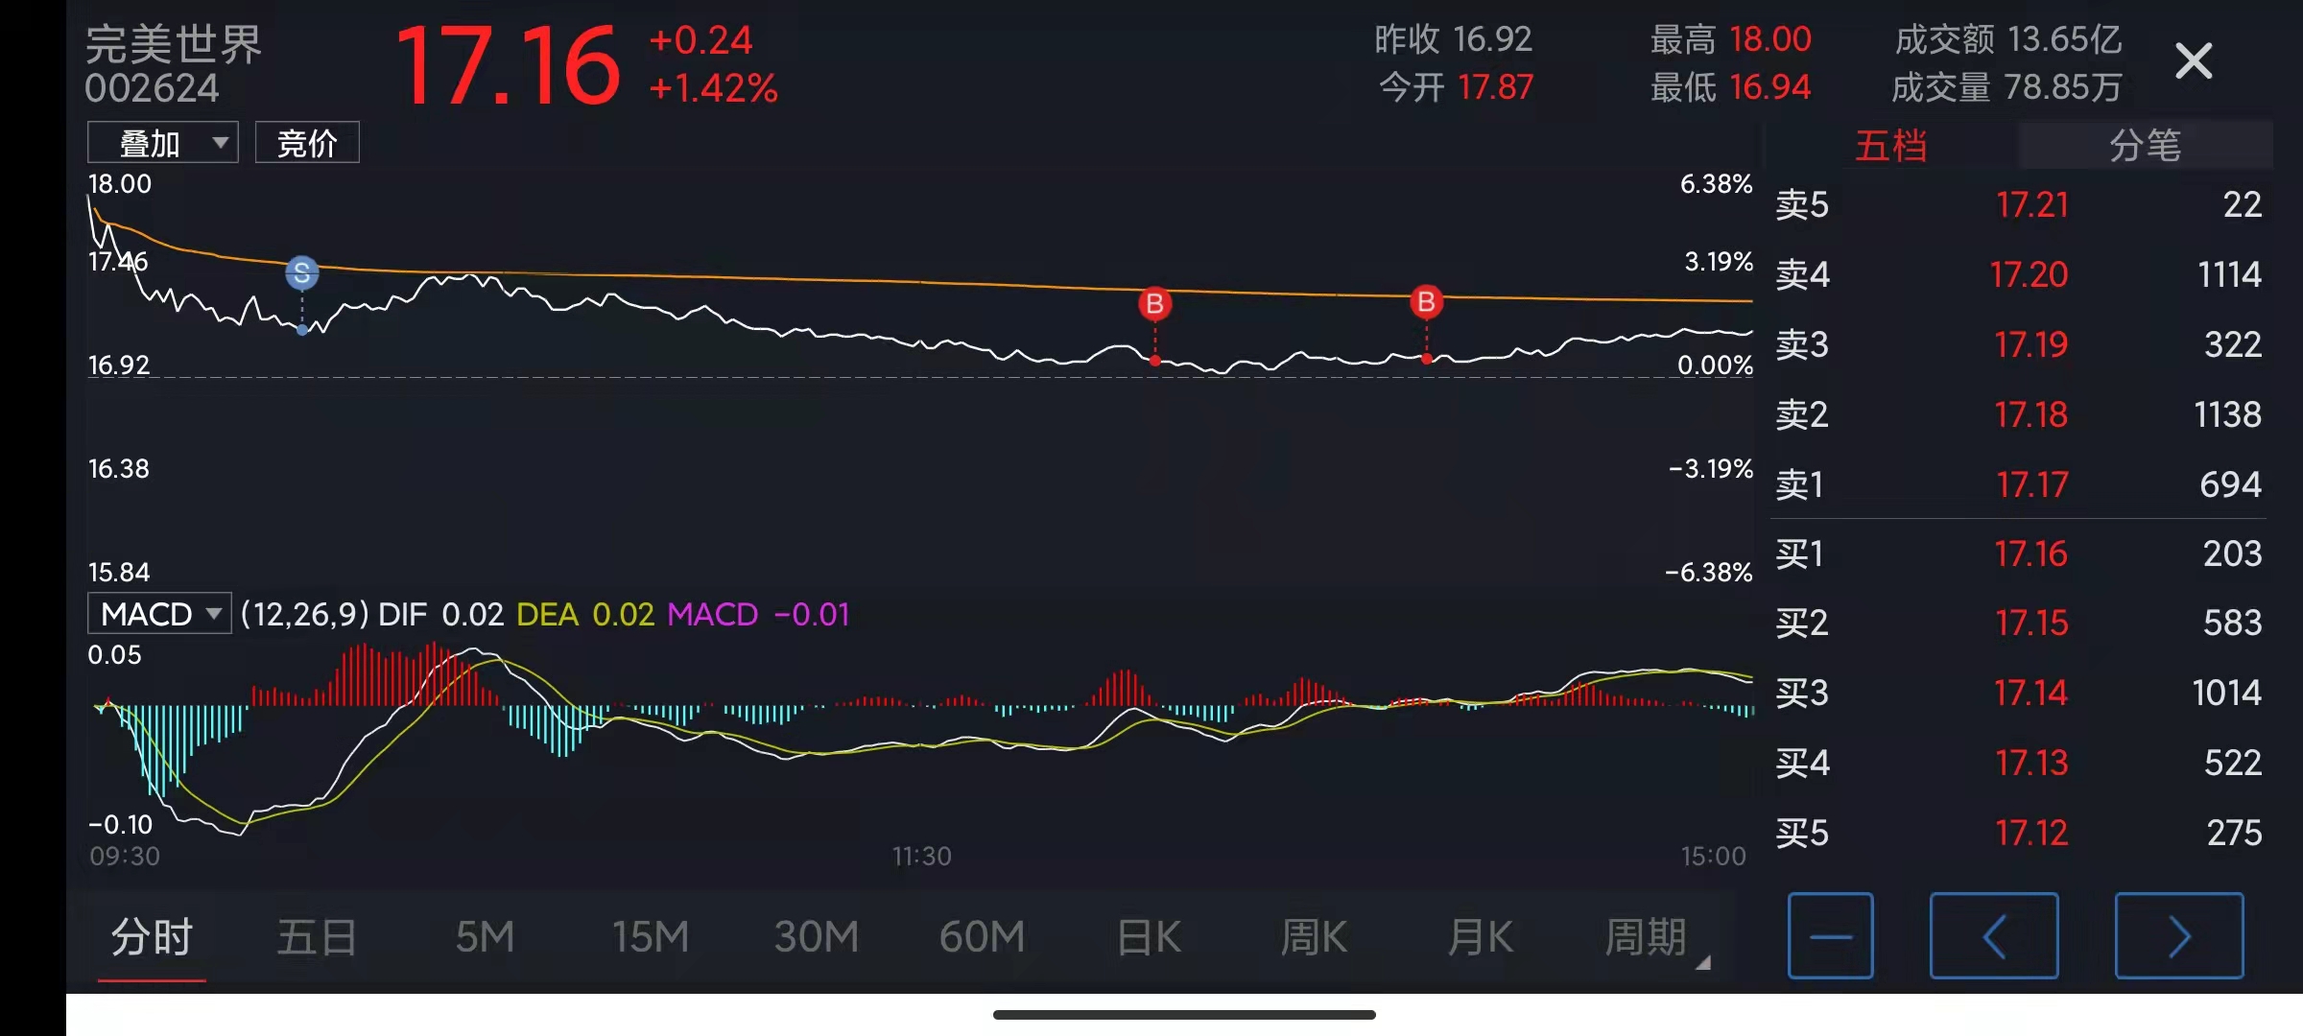The height and width of the screenshot is (1036, 2303).
Task: Tap the DIF 0.02 indicator value
Action: coord(440,614)
